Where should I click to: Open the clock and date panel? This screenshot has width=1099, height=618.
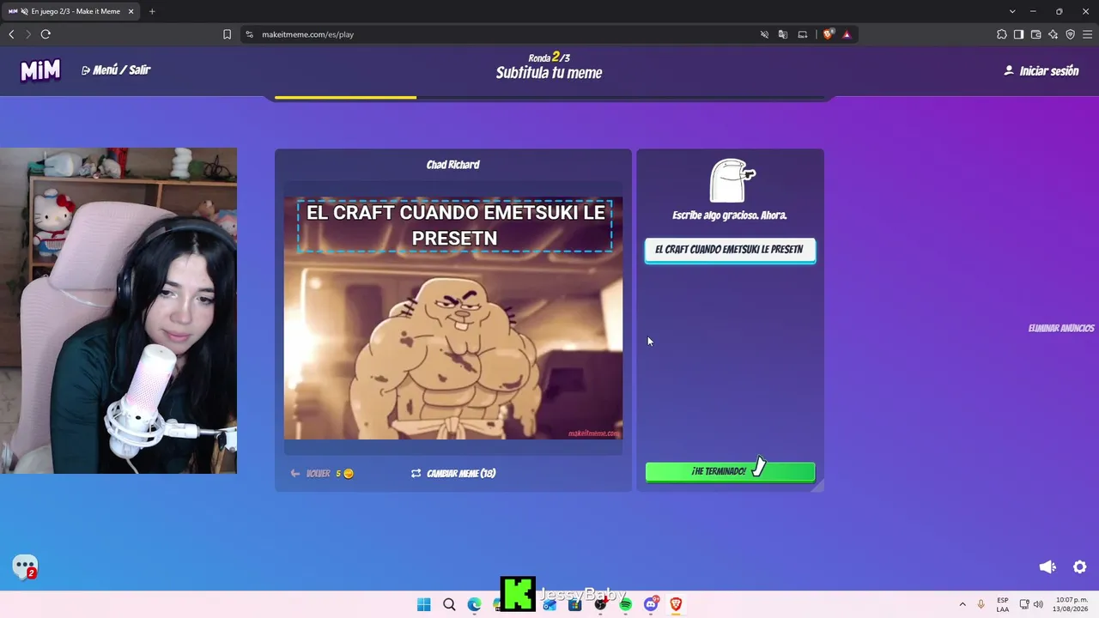click(x=1071, y=604)
